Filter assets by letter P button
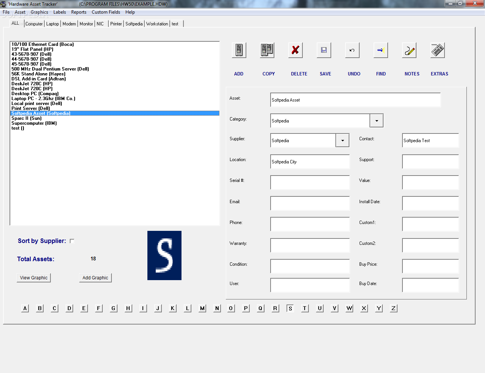This screenshot has height=373, width=485. coord(246,308)
